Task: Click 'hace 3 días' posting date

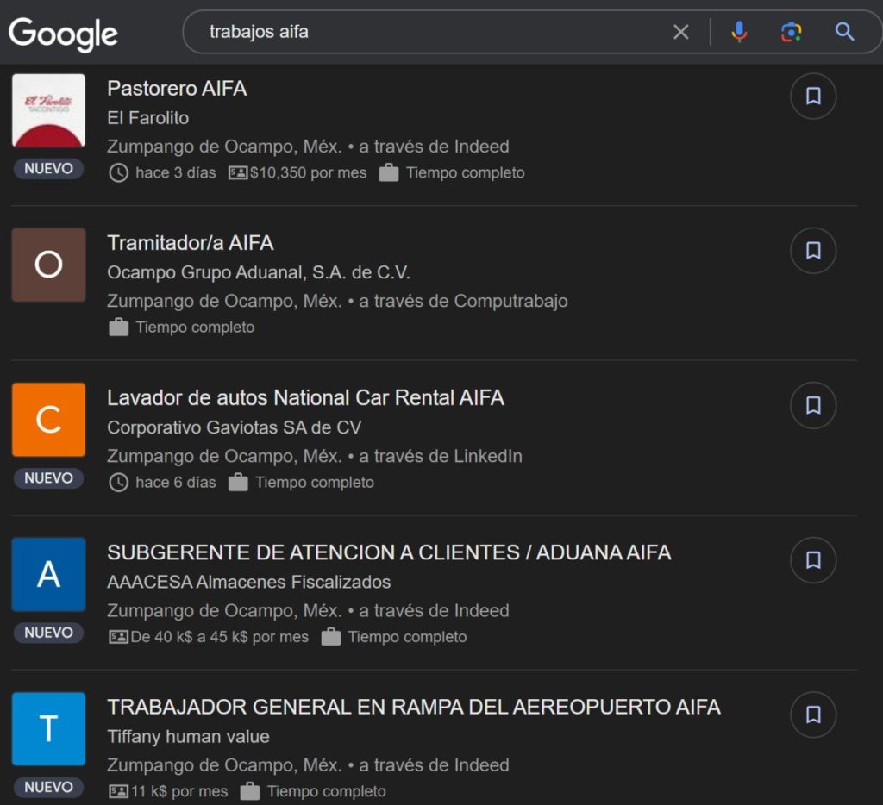Action: tap(176, 173)
